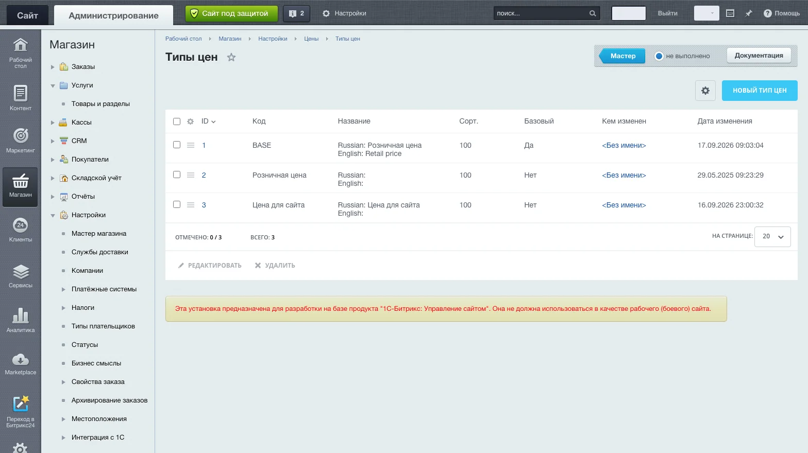Click the Сайт под защитой security button
808x453 pixels.
(231, 13)
